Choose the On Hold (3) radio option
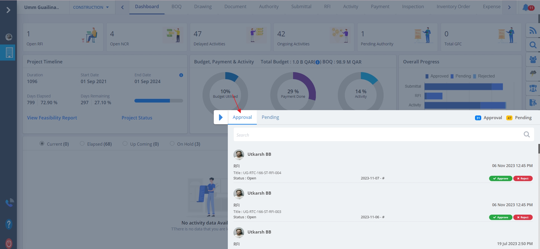Image resolution: width=540 pixels, height=249 pixels. [x=172, y=144]
